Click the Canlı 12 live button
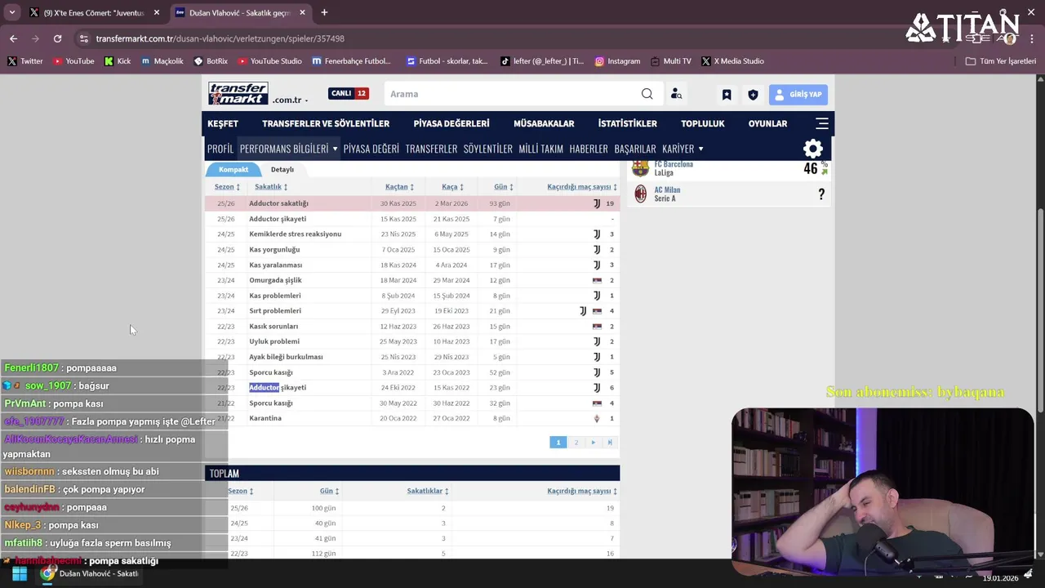Image resolution: width=1045 pixels, height=588 pixels. [349, 93]
